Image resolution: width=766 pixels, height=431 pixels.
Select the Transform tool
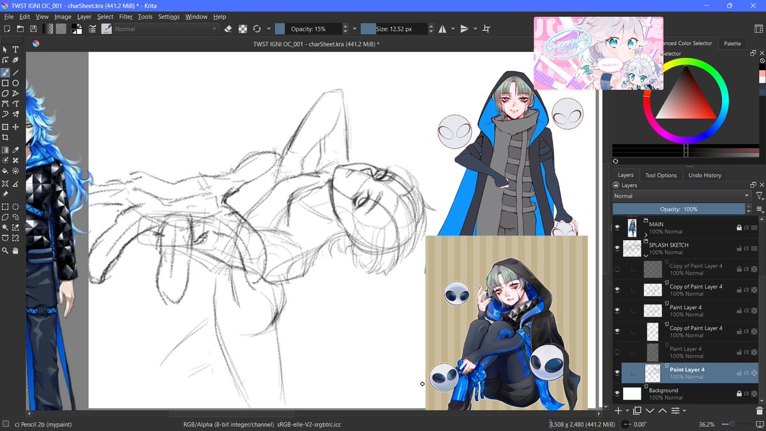coord(5,127)
